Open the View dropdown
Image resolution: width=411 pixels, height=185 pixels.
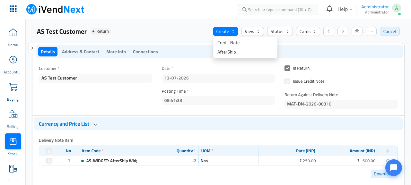pyautogui.click(x=253, y=31)
